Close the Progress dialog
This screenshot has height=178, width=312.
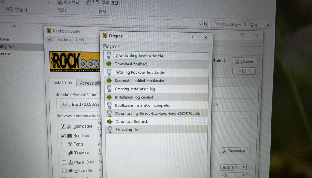[205, 37]
